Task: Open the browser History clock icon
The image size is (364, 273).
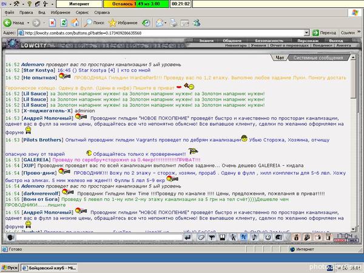Action: coord(146,23)
